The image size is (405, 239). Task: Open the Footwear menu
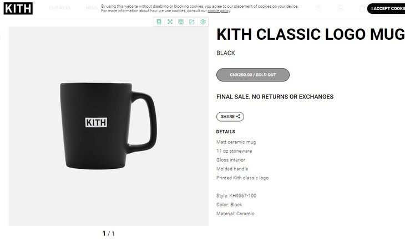pos(59,8)
